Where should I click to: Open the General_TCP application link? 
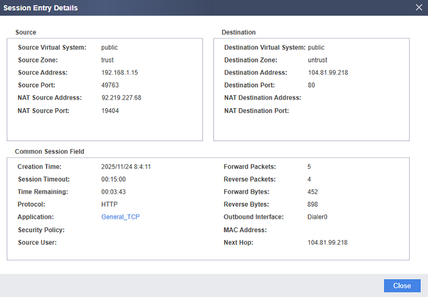click(120, 217)
